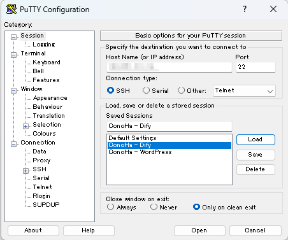
Task: Collapse the Connection tree node
Action: 13,144
